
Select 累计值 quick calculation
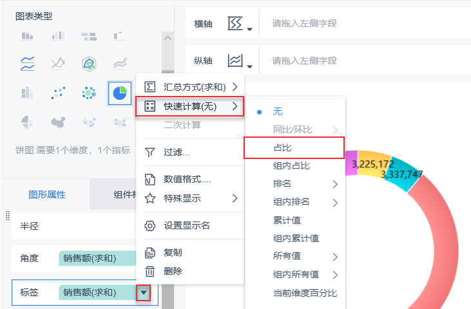(295, 220)
